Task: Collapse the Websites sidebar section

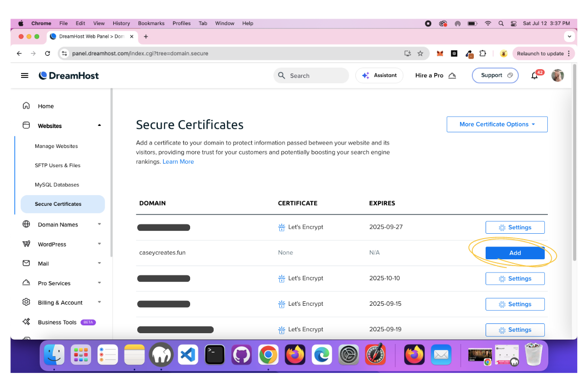Action: click(x=99, y=125)
